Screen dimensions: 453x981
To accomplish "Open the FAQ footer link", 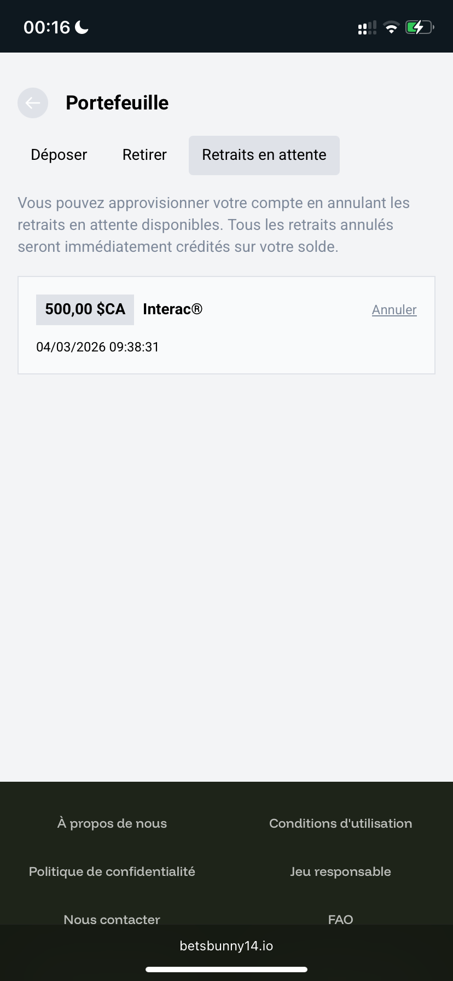I will click(340, 919).
